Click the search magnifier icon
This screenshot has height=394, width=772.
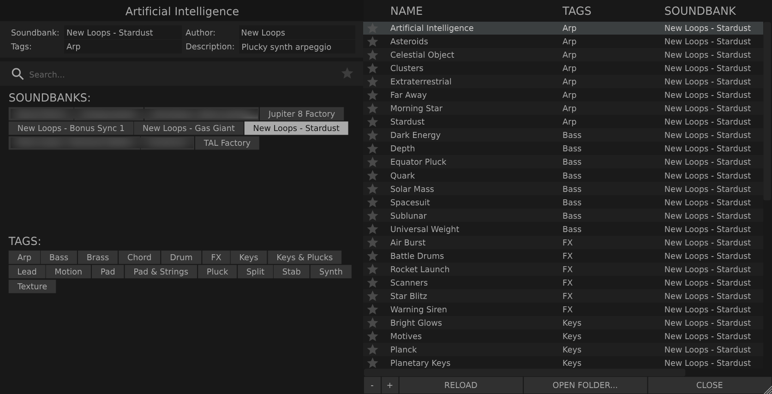[x=18, y=74]
